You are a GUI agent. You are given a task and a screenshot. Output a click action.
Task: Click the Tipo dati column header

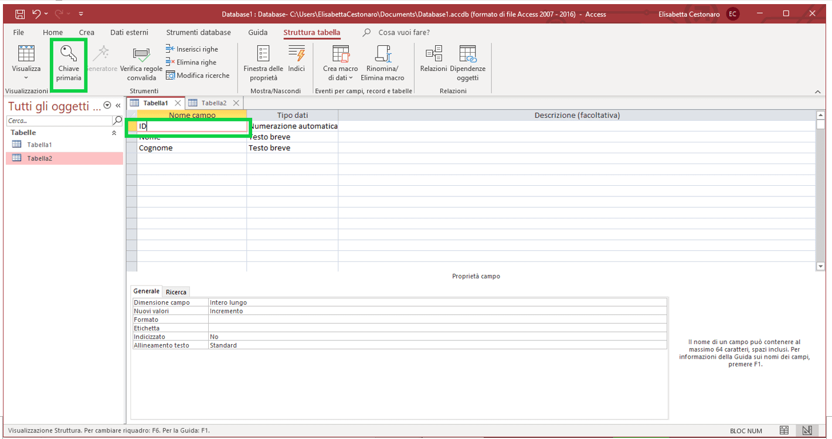pyautogui.click(x=292, y=115)
